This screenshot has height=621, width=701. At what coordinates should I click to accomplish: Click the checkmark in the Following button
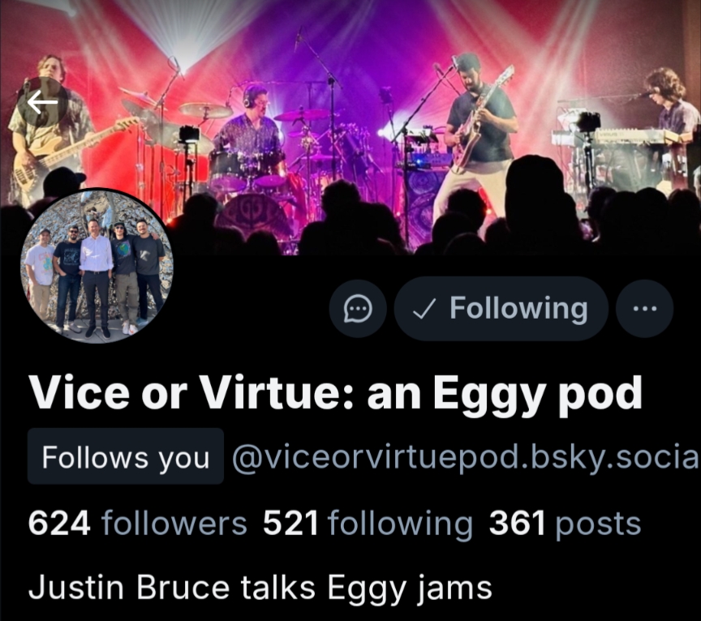pyautogui.click(x=424, y=309)
